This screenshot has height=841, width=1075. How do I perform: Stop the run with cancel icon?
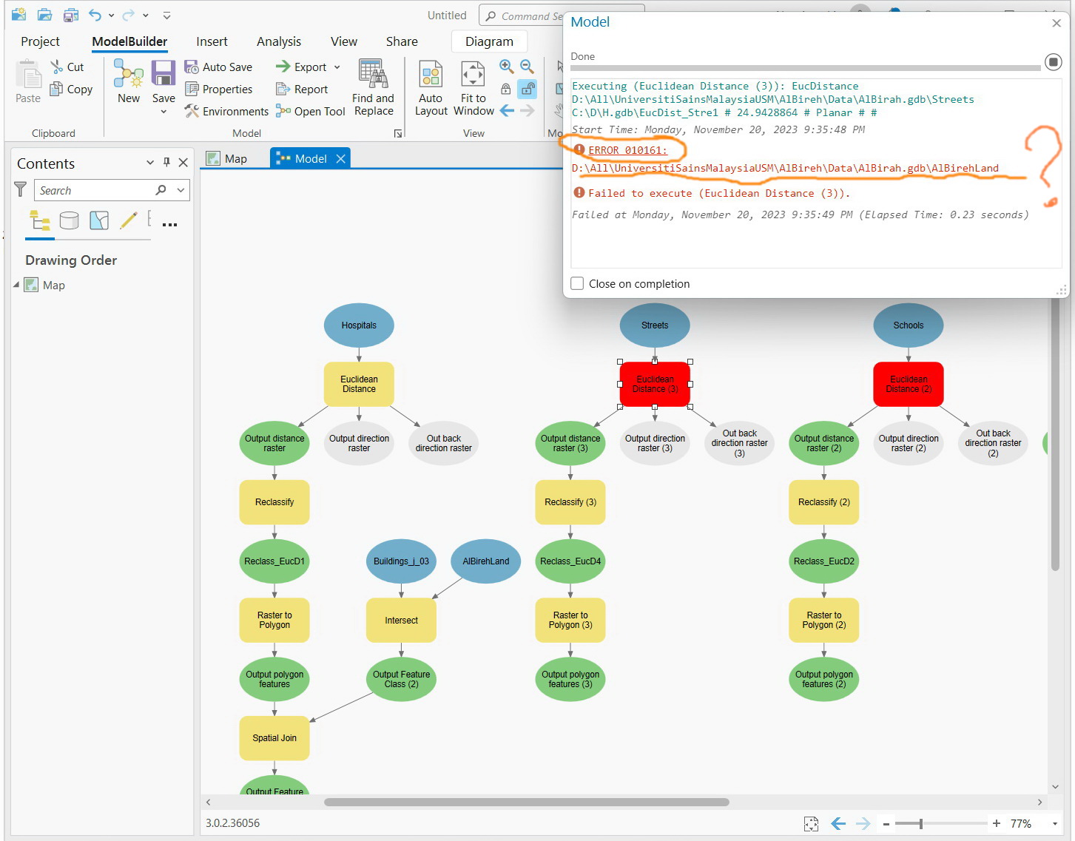click(1053, 62)
